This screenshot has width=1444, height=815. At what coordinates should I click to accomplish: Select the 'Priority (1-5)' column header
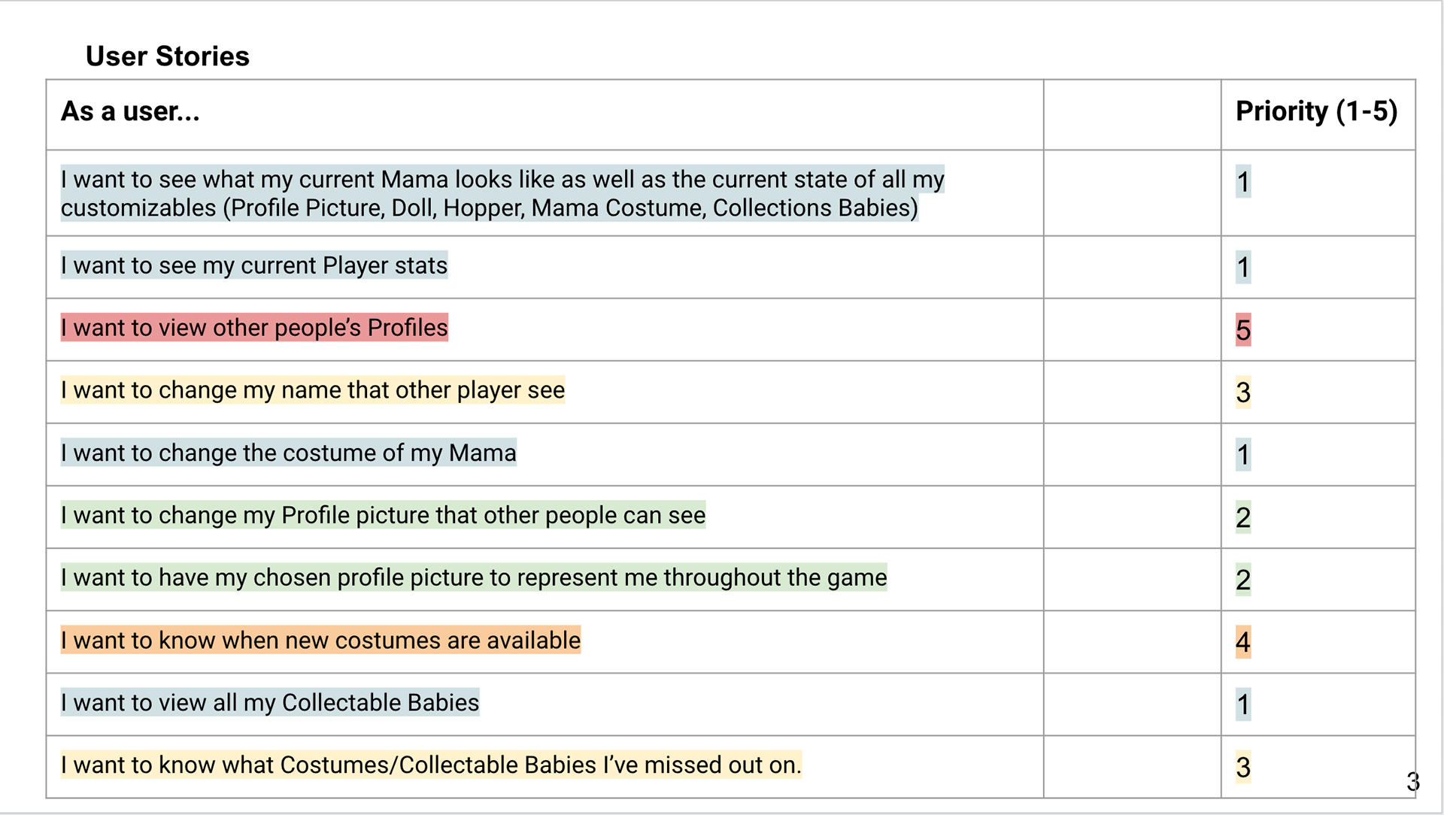(1317, 111)
